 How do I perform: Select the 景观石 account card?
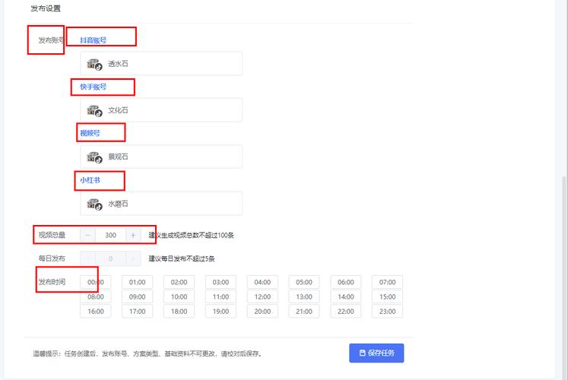coord(161,157)
